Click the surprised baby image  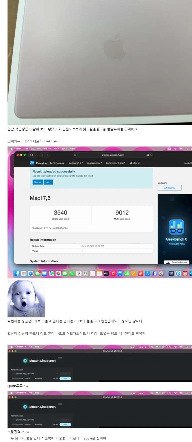(x=26, y=298)
